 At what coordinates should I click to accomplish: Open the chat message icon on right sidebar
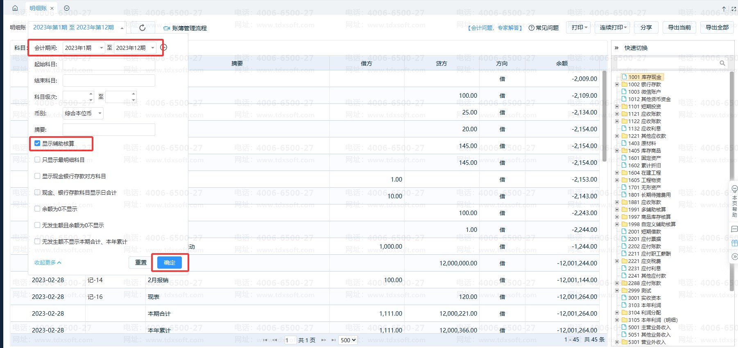[734, 229]
